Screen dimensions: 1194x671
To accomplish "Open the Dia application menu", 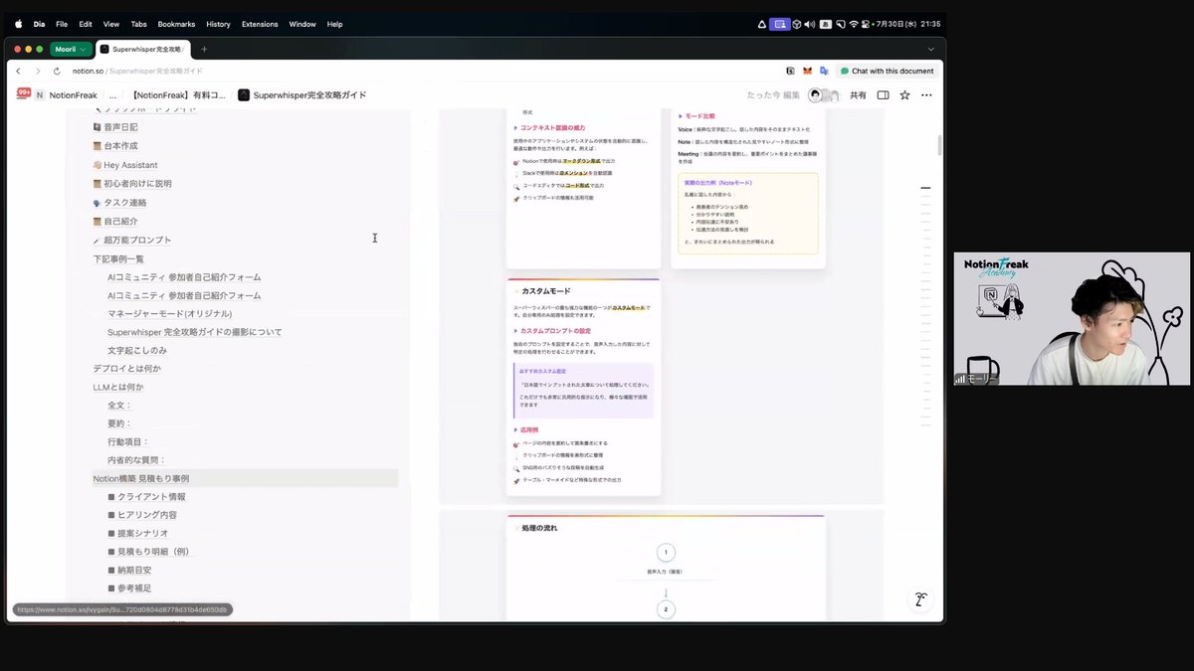I will (39, 24).
